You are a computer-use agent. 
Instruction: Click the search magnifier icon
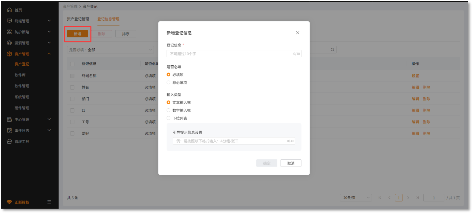point(333,50)
